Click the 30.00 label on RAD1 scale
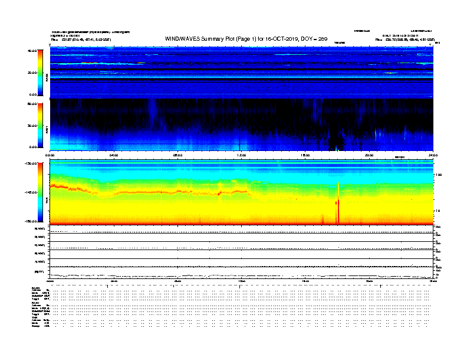 pyautogui.click(x=32, y=126)
